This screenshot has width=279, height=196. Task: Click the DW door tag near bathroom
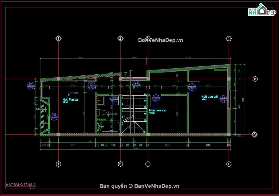[x=115, y=98]
